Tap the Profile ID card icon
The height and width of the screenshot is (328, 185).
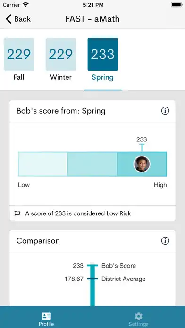(x=46, y=316)
